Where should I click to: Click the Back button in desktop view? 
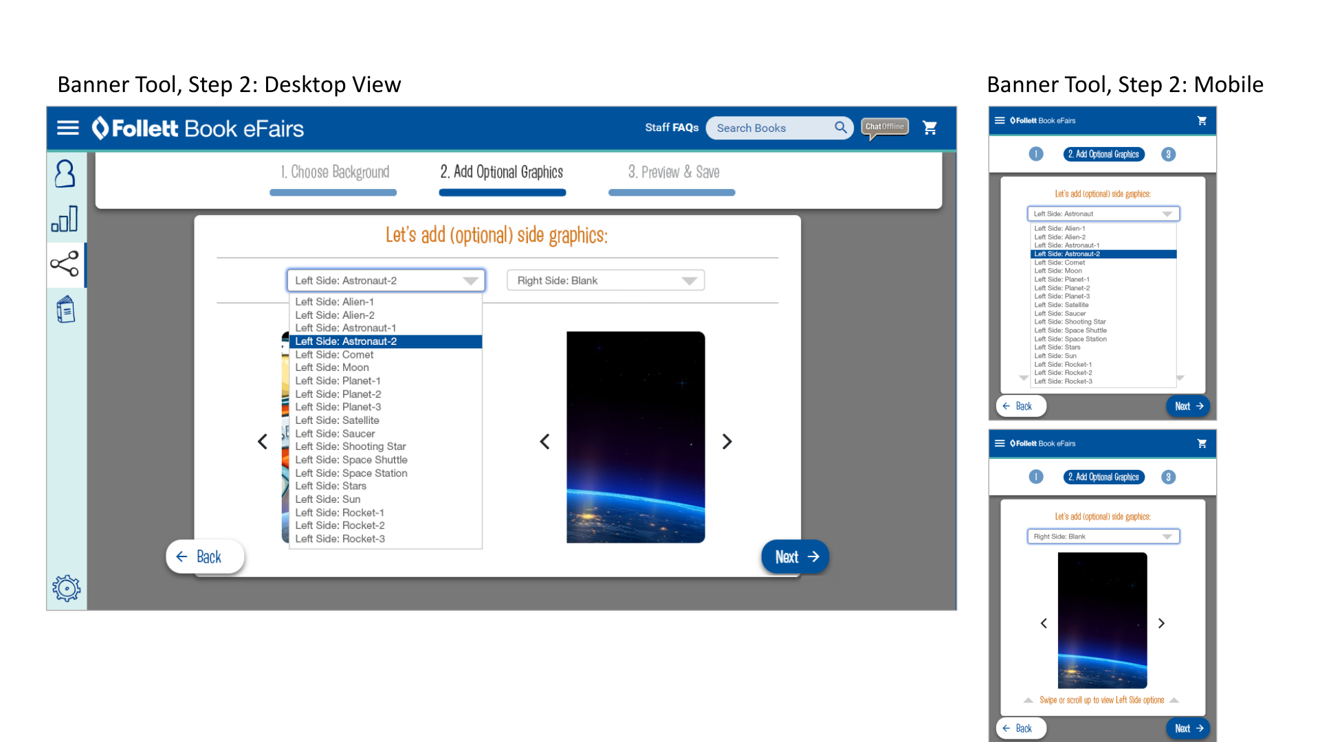[205, 556]
